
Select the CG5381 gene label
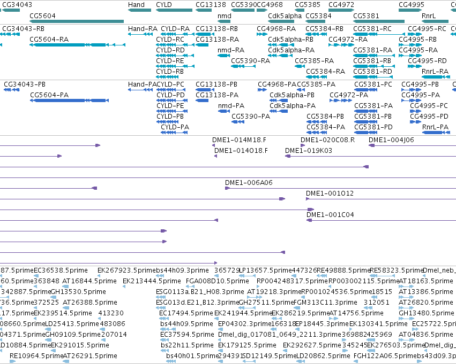(366, 16)
